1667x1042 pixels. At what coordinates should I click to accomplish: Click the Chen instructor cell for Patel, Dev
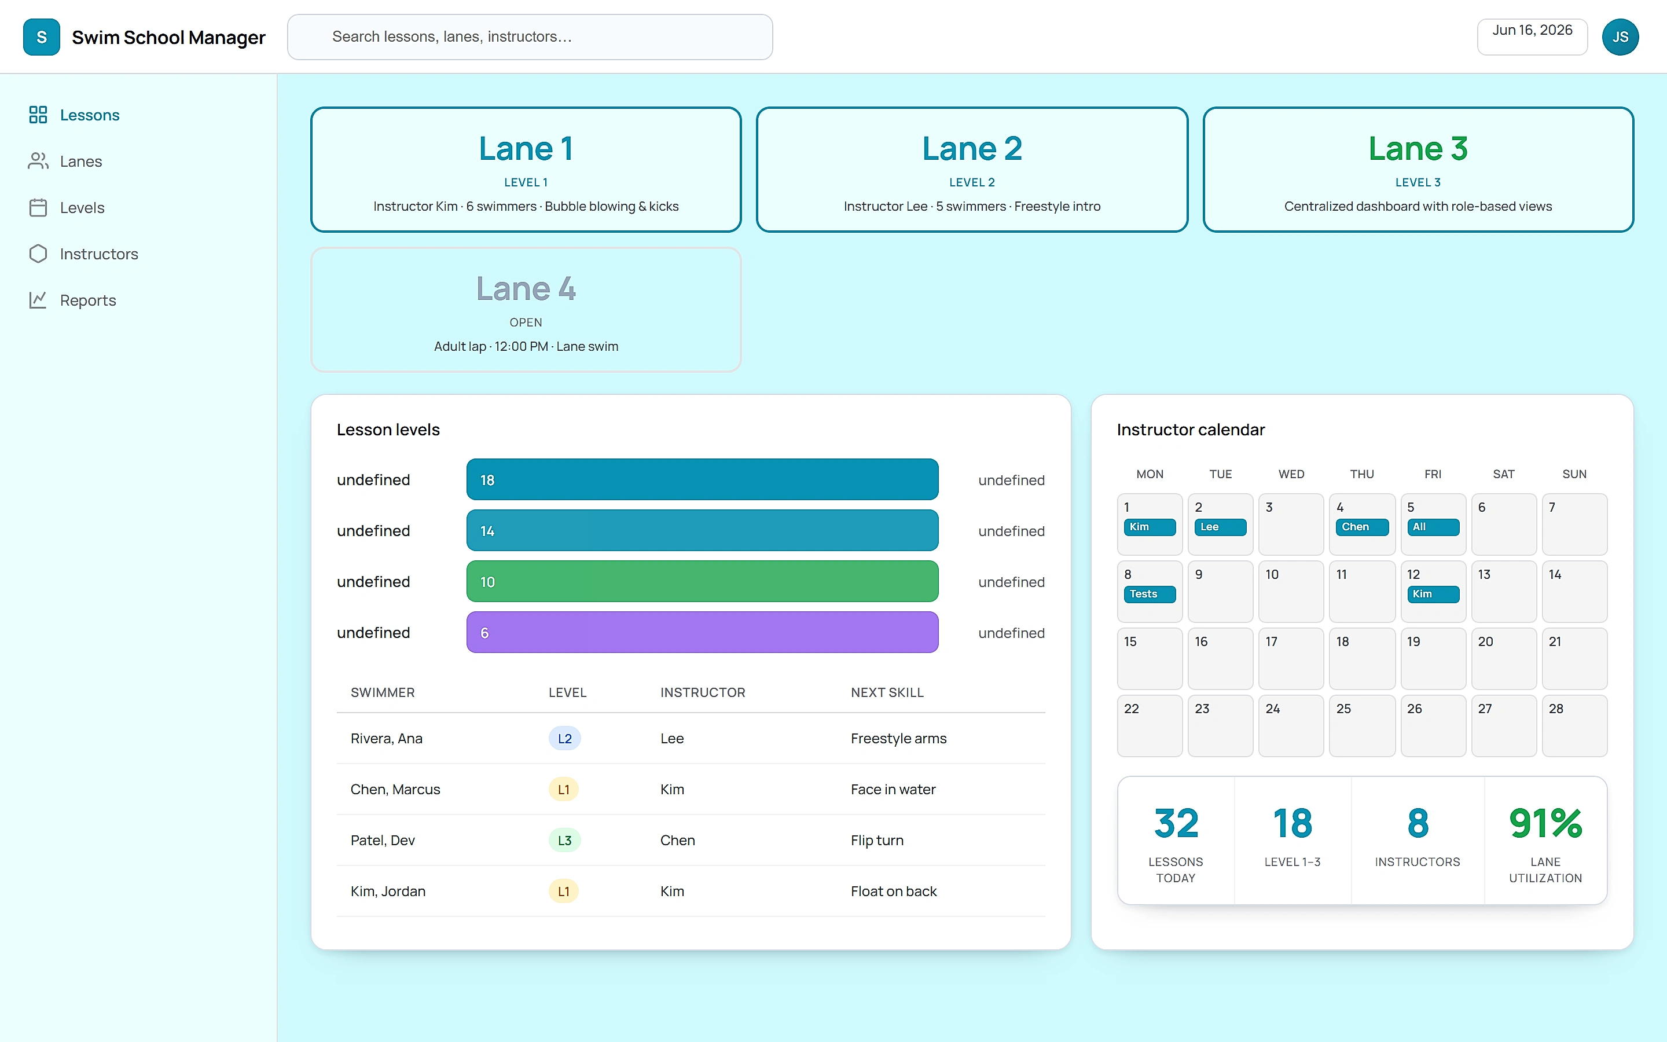[x=677, y=841]
